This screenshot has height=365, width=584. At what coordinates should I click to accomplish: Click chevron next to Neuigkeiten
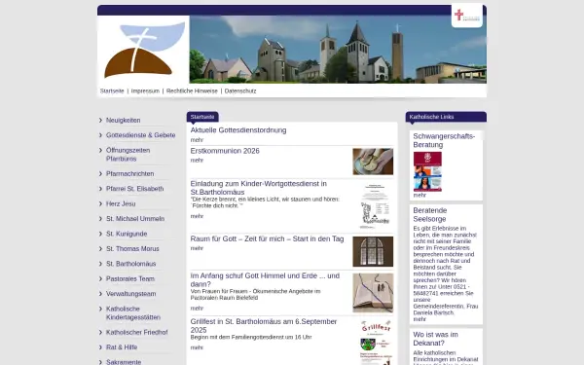[x=100, y=120]
